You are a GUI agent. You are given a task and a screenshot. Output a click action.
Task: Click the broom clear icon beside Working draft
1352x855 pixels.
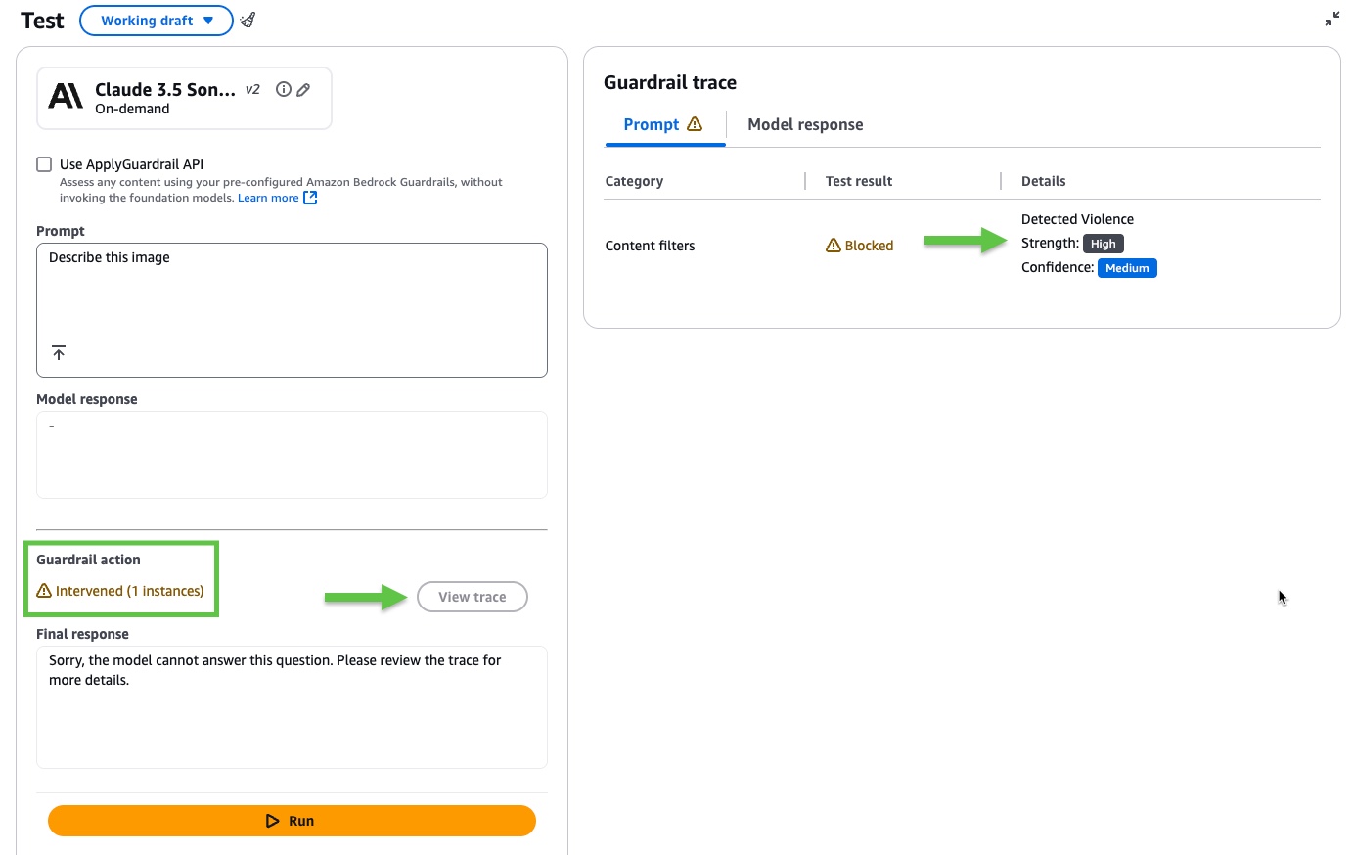point(248,20)
